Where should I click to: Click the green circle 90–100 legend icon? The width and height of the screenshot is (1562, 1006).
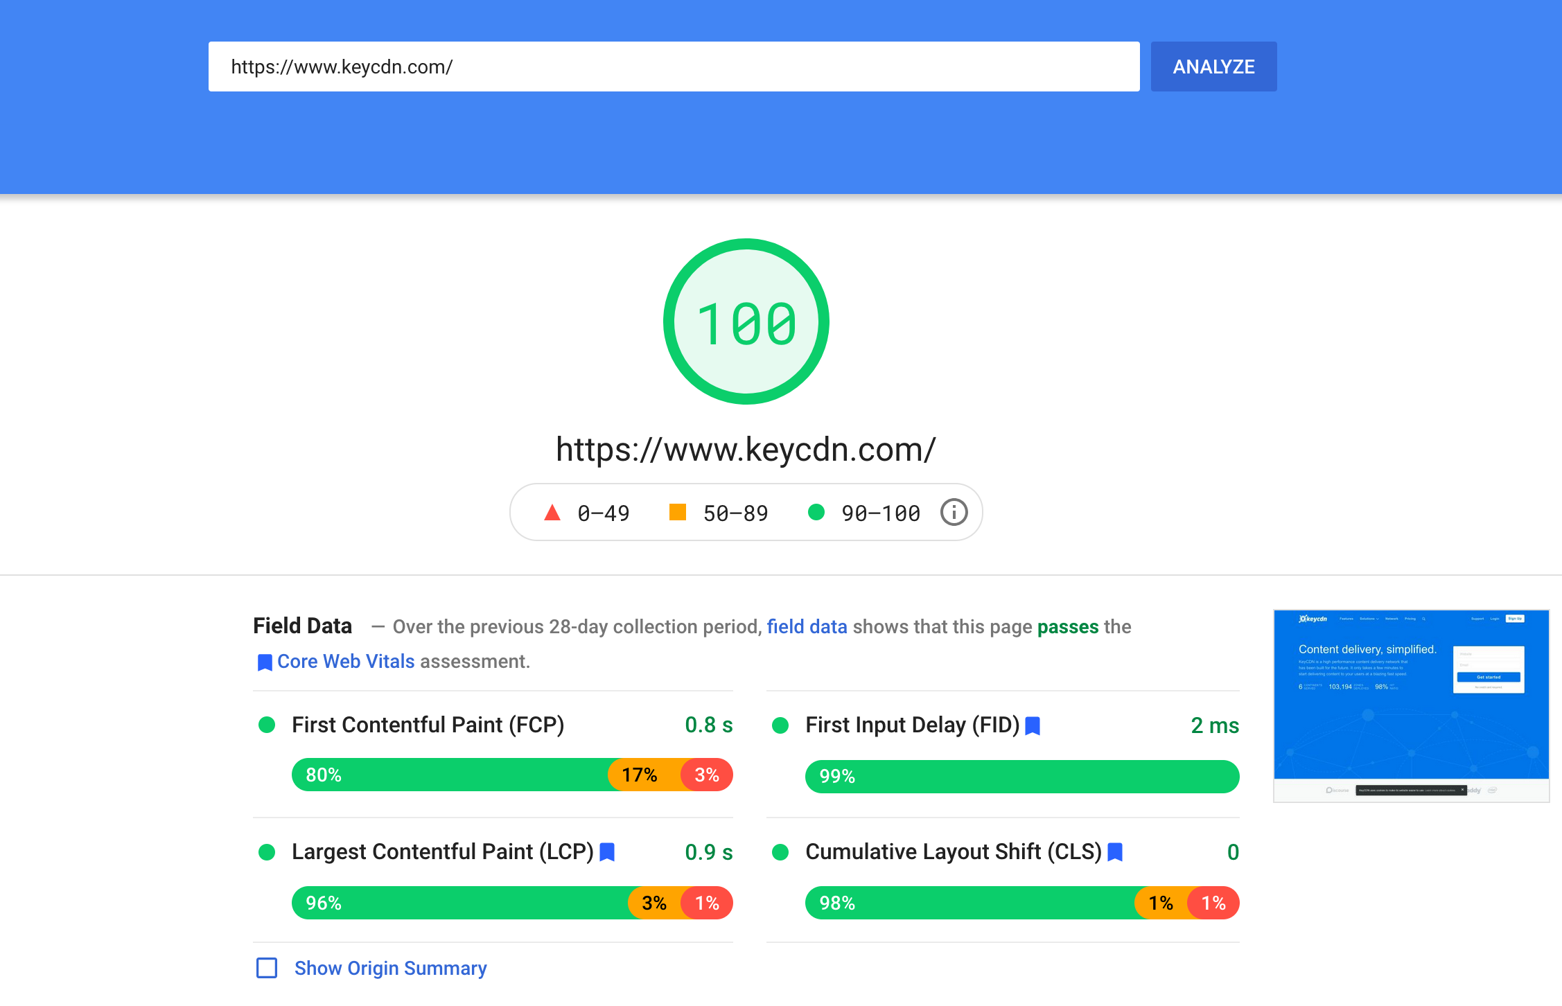tap(816, 512)
